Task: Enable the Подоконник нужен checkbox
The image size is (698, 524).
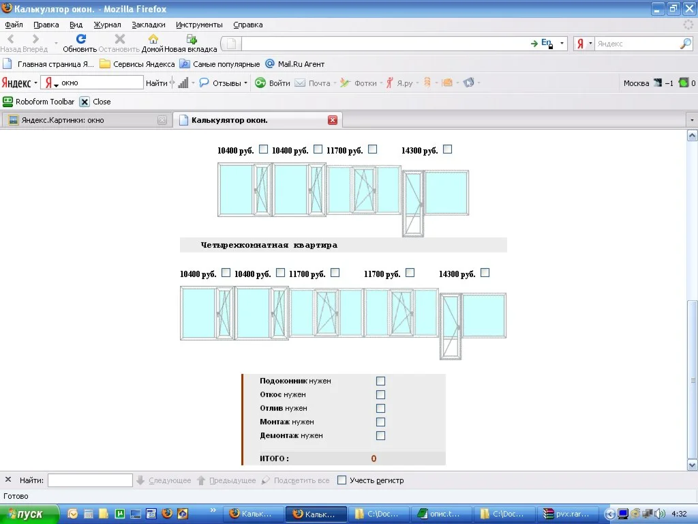Action: (381, 381)
